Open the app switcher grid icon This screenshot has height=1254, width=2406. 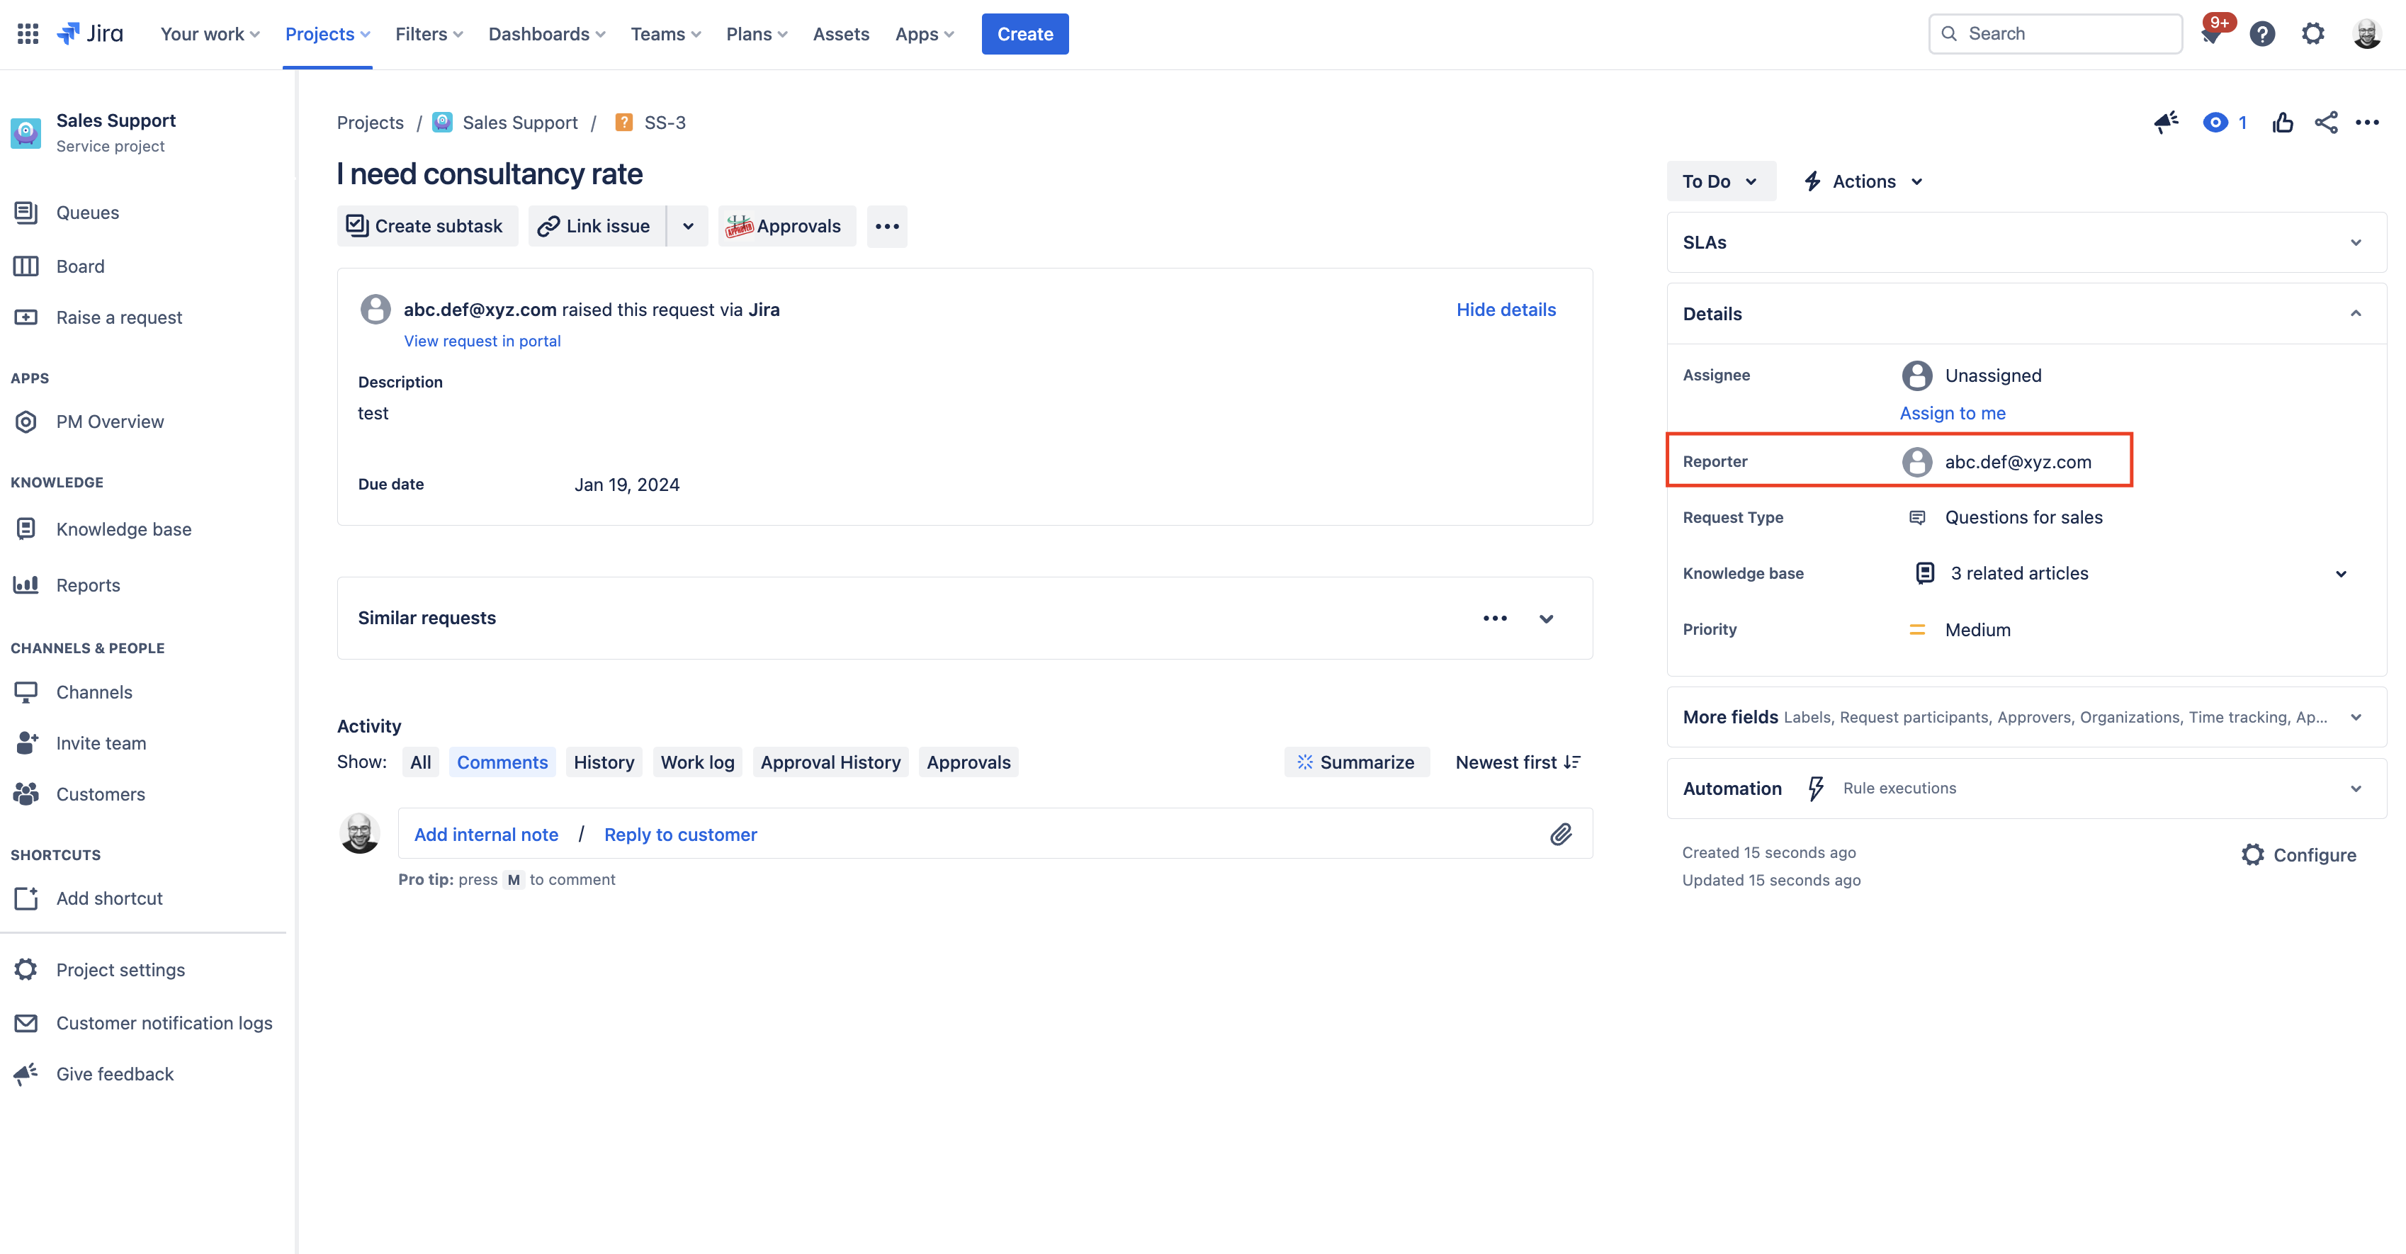[x=27, y=33]
